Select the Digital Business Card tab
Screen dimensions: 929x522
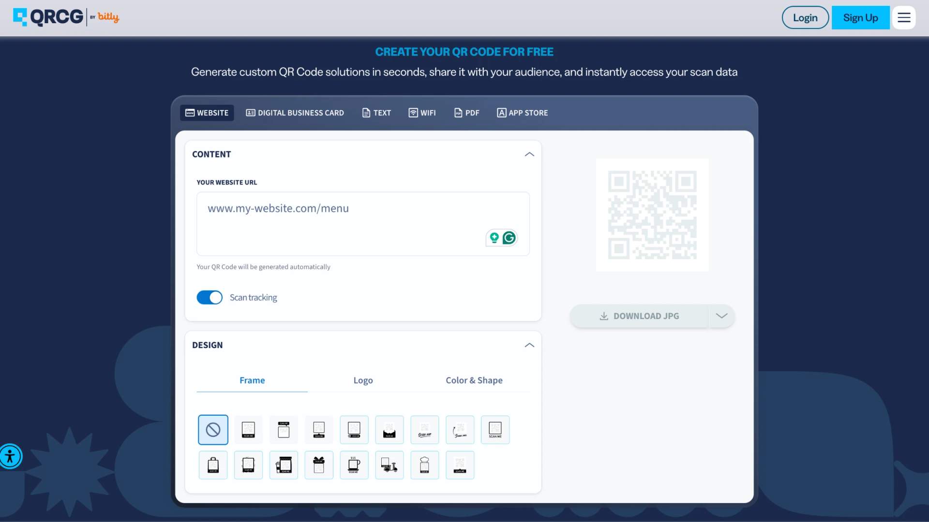[295, 113]
